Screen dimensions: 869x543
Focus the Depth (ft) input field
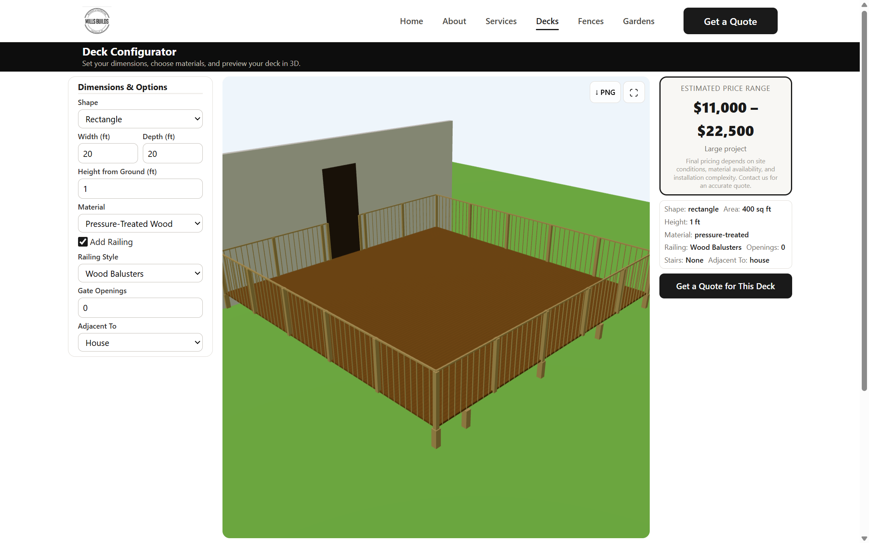[173, 154]
